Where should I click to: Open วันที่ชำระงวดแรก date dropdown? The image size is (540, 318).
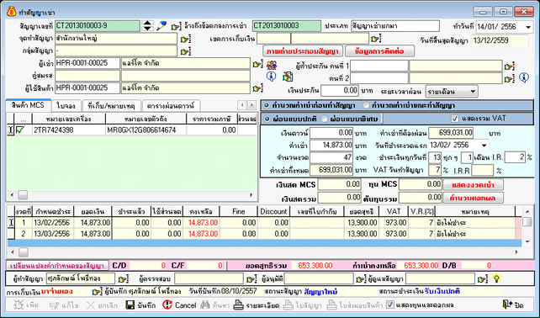point(484,146)
